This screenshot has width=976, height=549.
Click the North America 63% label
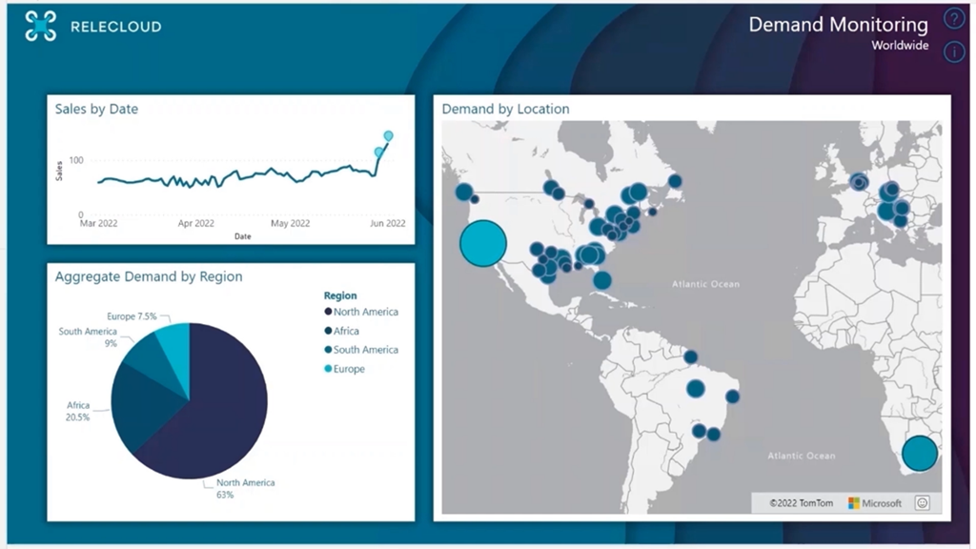click(x=245, y=489)
